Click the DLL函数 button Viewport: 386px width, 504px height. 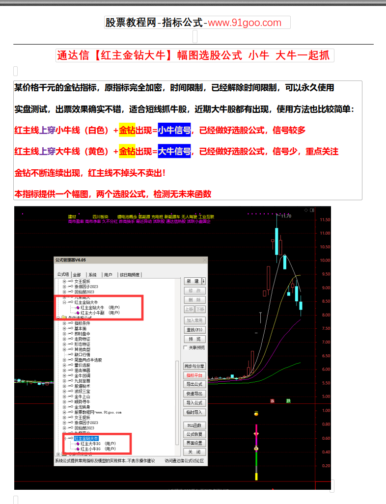point(194,425)
